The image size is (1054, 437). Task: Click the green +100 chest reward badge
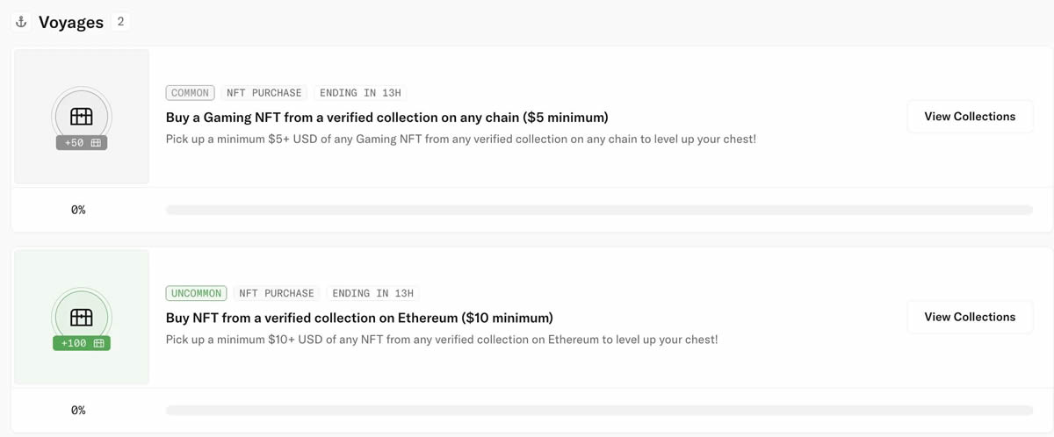[82, 343]
